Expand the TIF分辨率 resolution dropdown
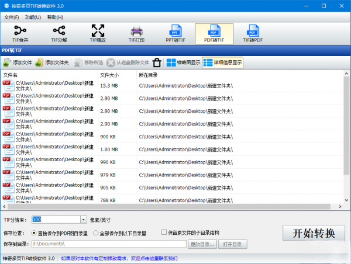The image size is (351, 264). pyautogui.click(x=84, y=220)
